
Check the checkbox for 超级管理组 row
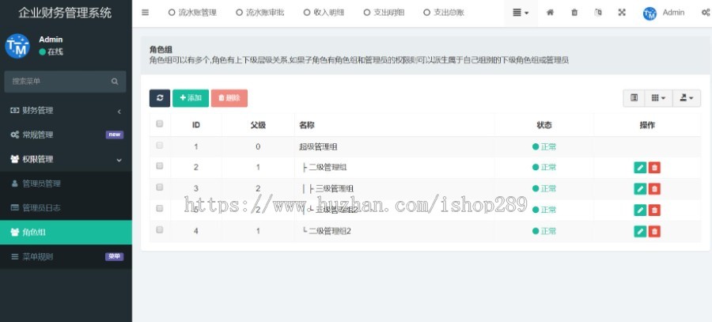pyautogui.click(x=159, y=146)
